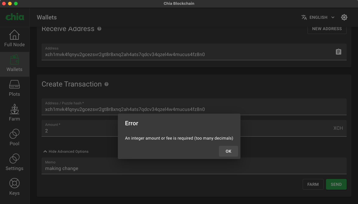Open the Full Node section
Image resolution: width=358 pixels, height=204 pixels.
[14, 39]
